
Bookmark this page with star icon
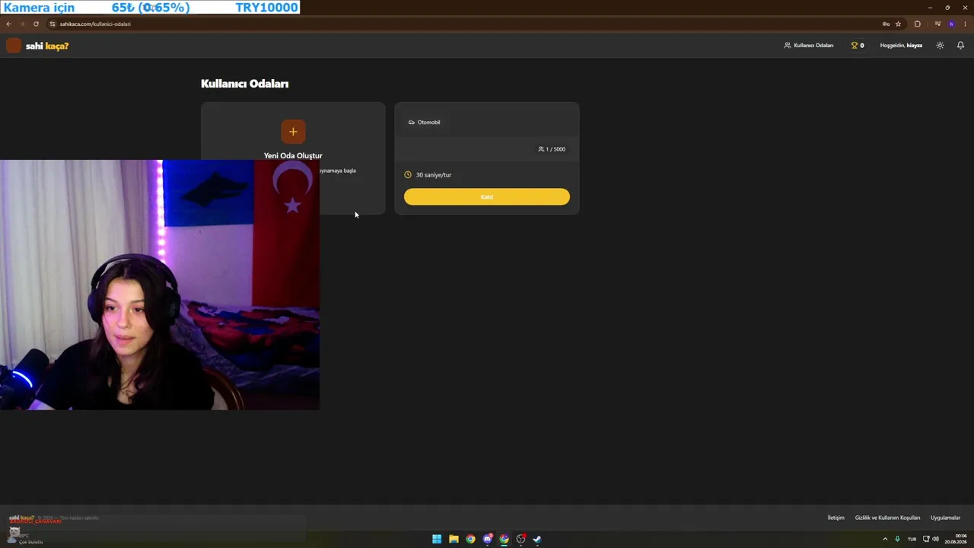898,24
